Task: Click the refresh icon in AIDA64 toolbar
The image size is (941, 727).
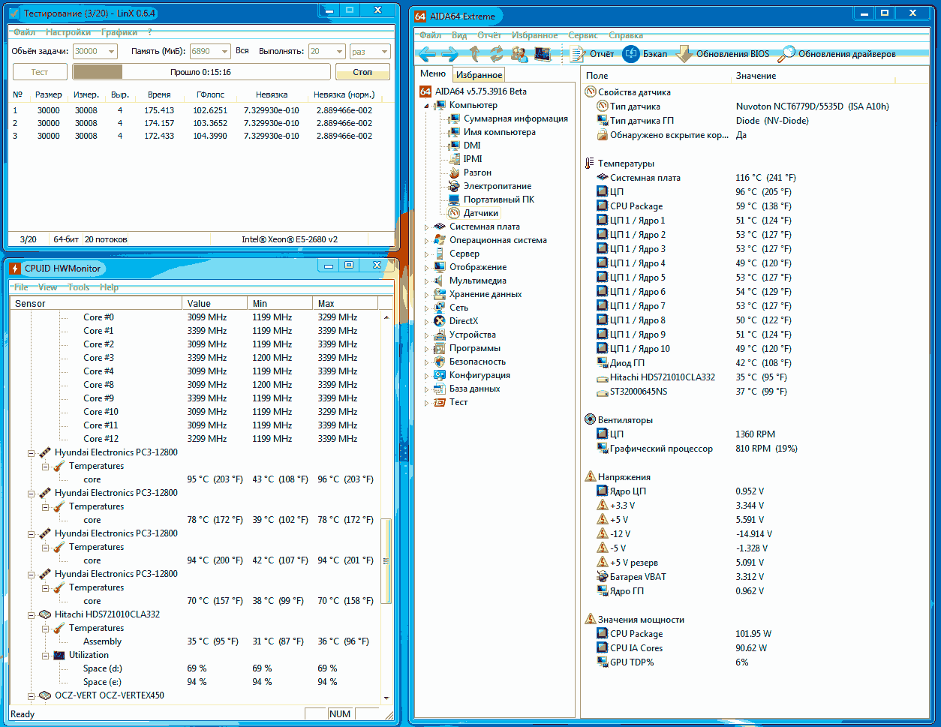Action: tap(497, 54)
